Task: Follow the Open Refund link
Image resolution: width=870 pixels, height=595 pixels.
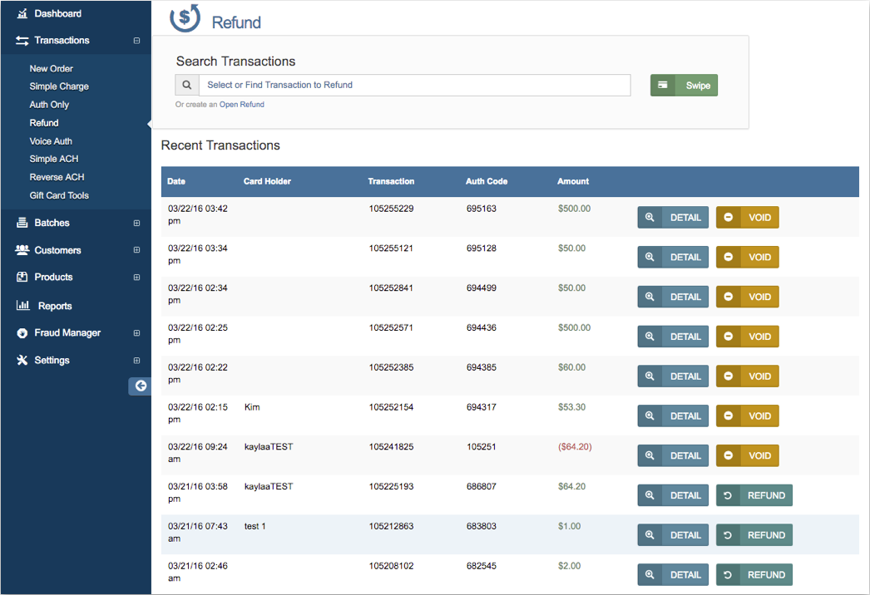Action: click(242, 105)
